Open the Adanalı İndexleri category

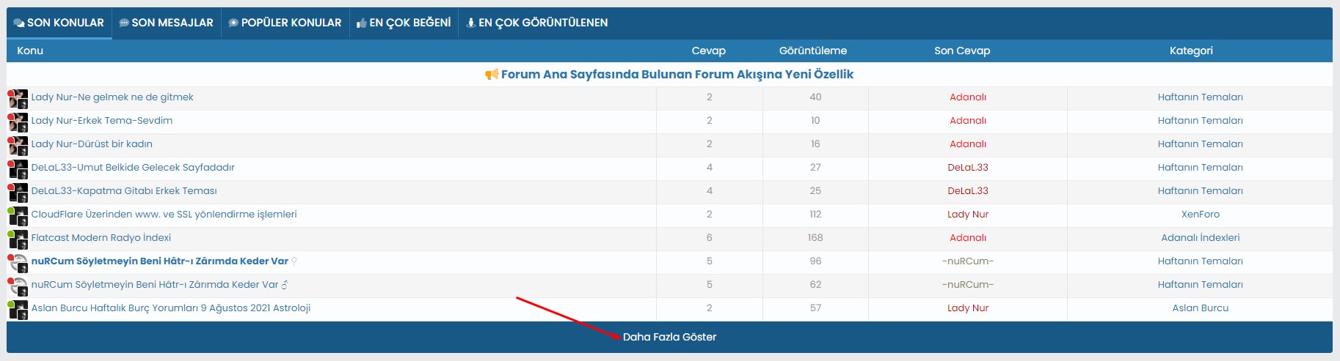(1200, 238)
